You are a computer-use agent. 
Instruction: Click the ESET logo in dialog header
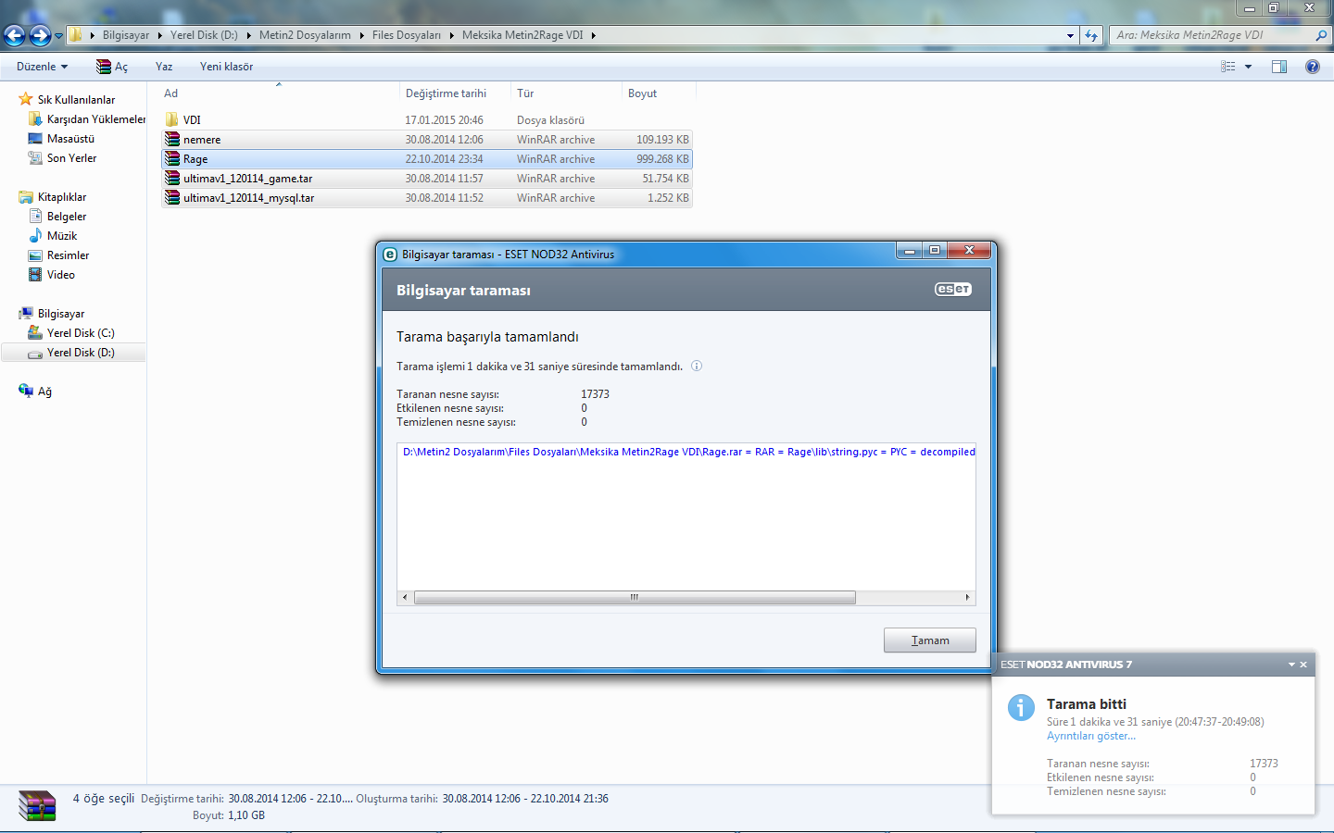(953, 290)
